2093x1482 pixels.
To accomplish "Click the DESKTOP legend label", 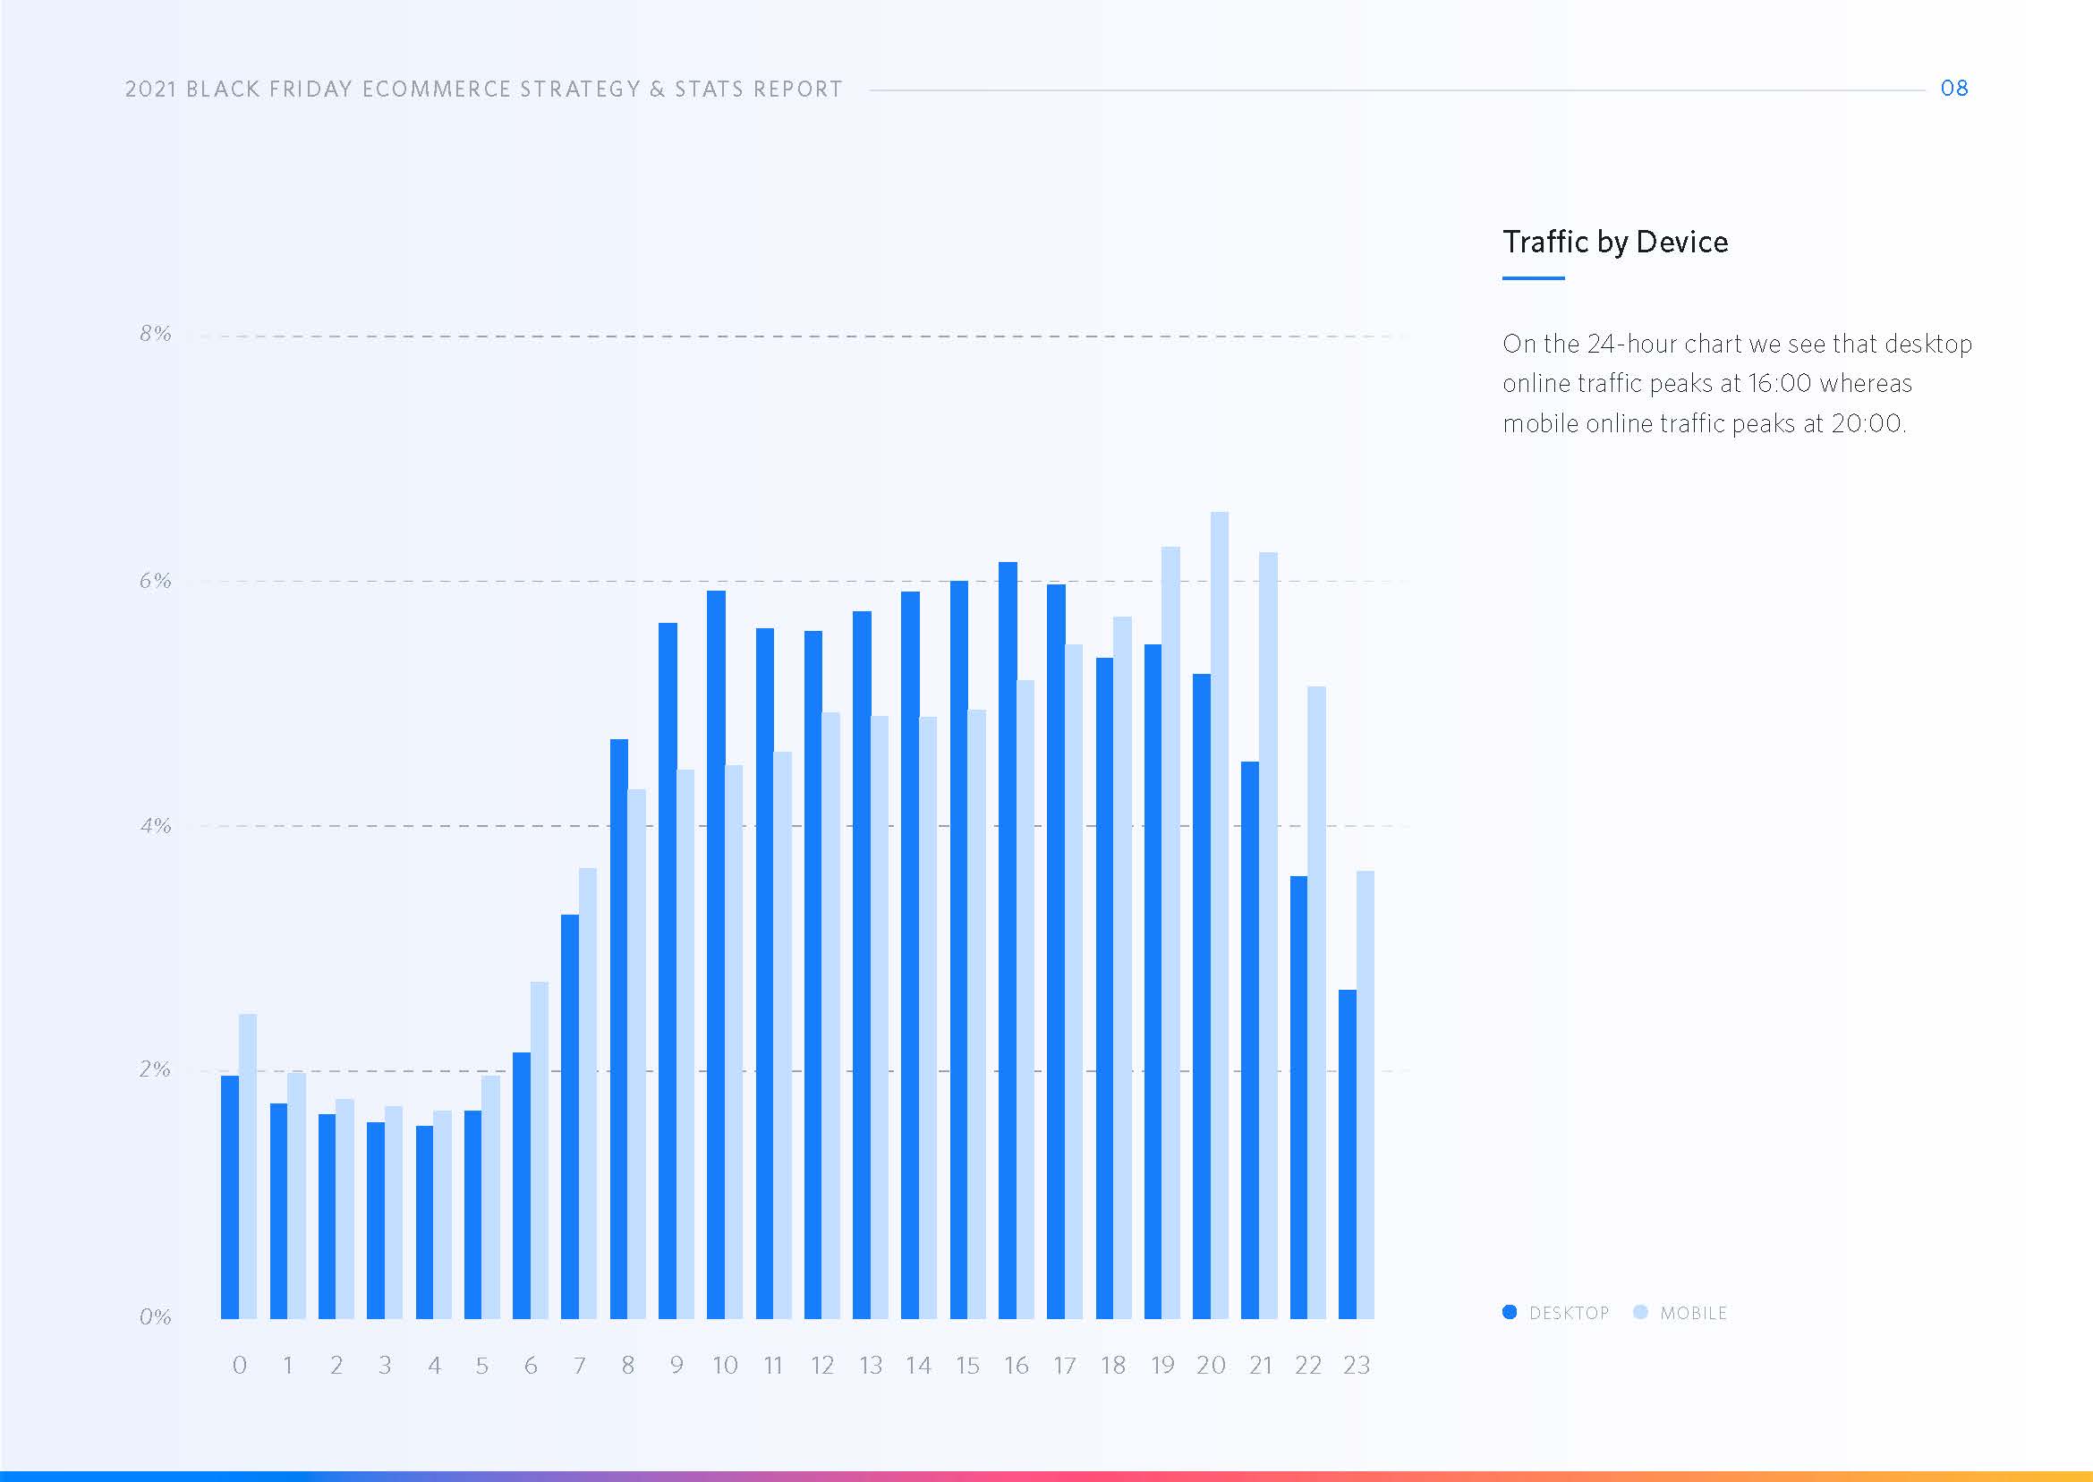I will (1569, 1313).
